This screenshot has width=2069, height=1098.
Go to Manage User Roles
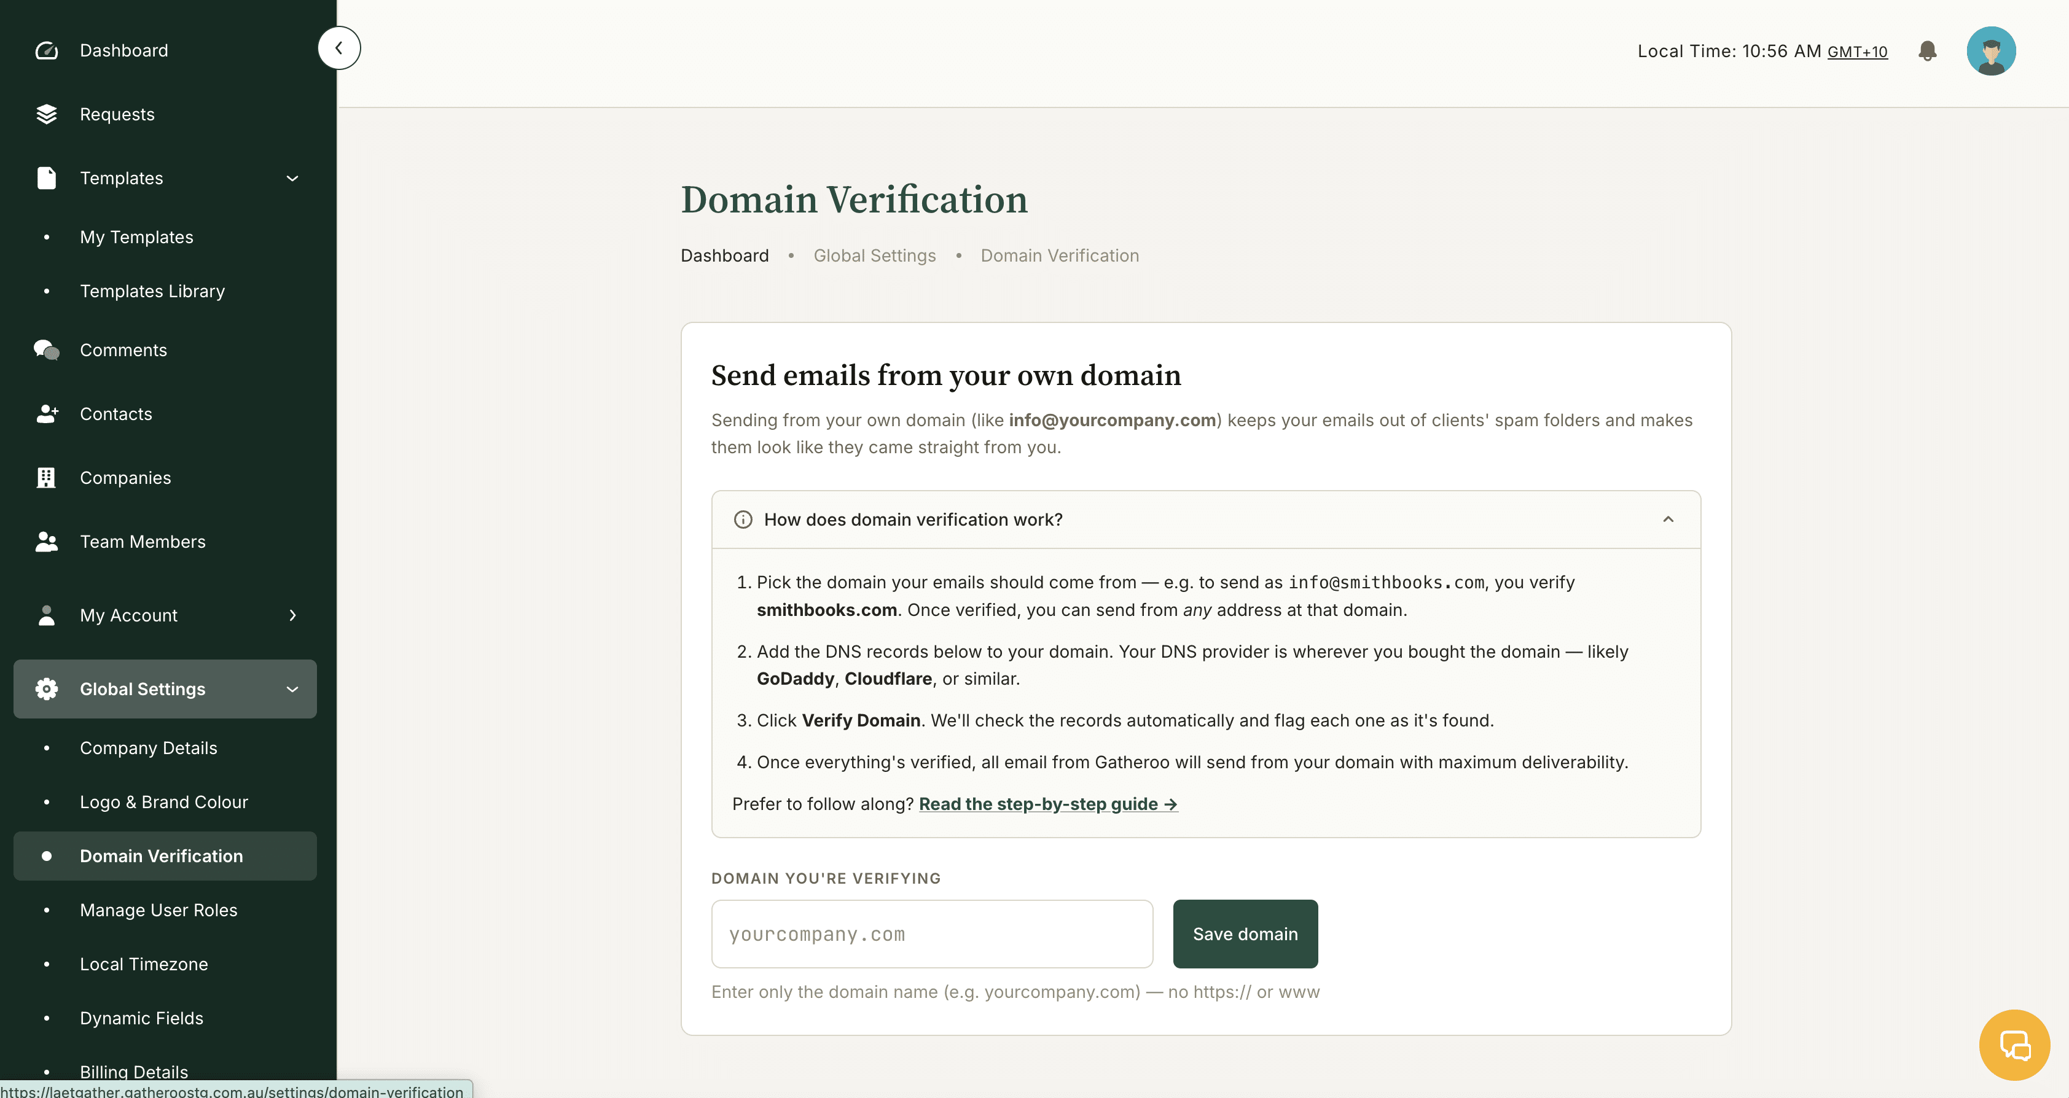pos(159,910)
